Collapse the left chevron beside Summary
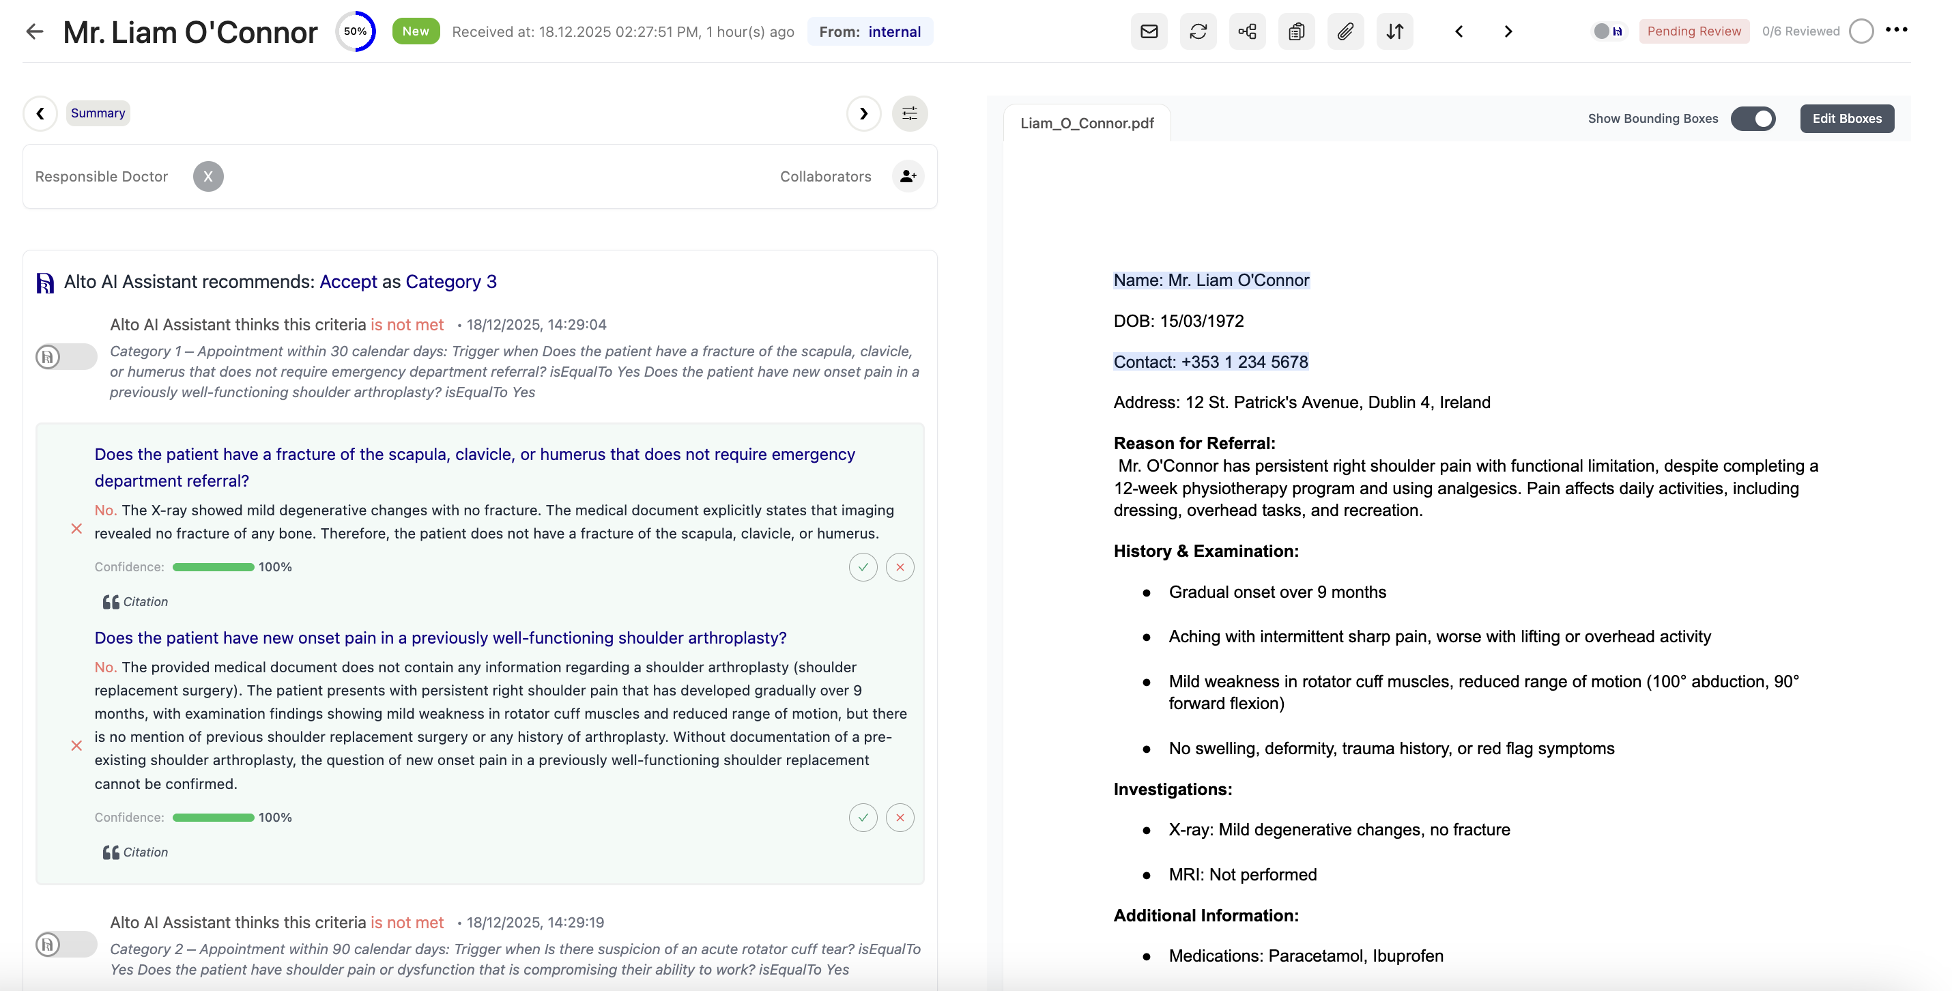Viewport: 1952px width, 991px height. pyautogui.click(x=40, y=113)
